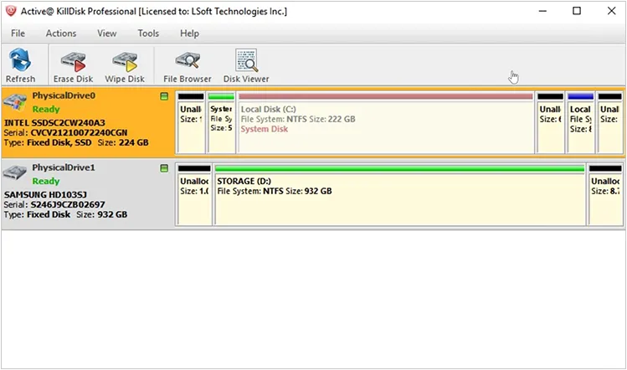The width and height of the screenshot is (627, 370).
Task: Select first unallocated block on PhysicalDrive0
Action: (191, 122)
